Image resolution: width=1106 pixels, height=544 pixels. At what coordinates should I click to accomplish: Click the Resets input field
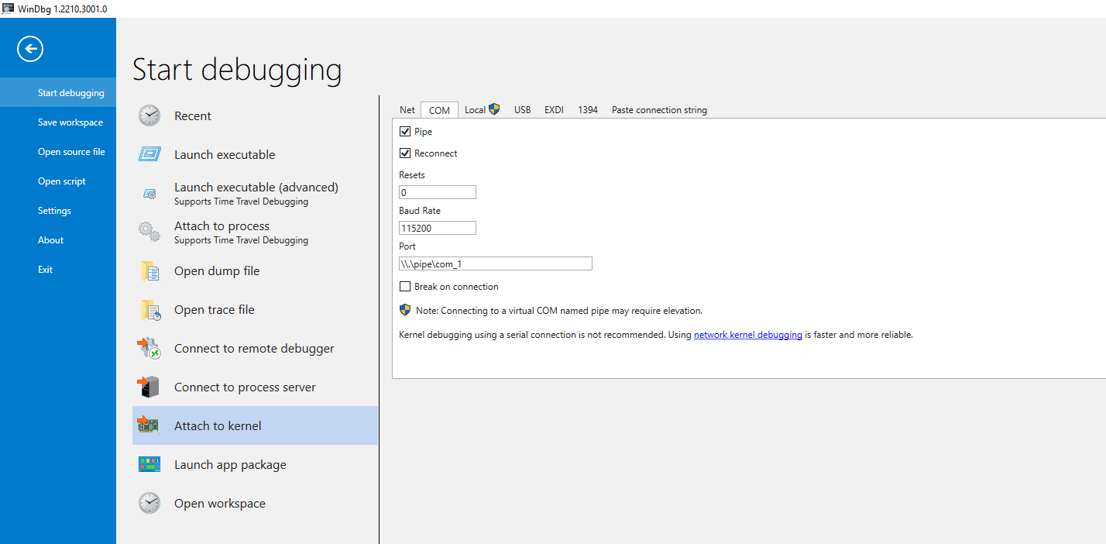click(x=438, y=192)
